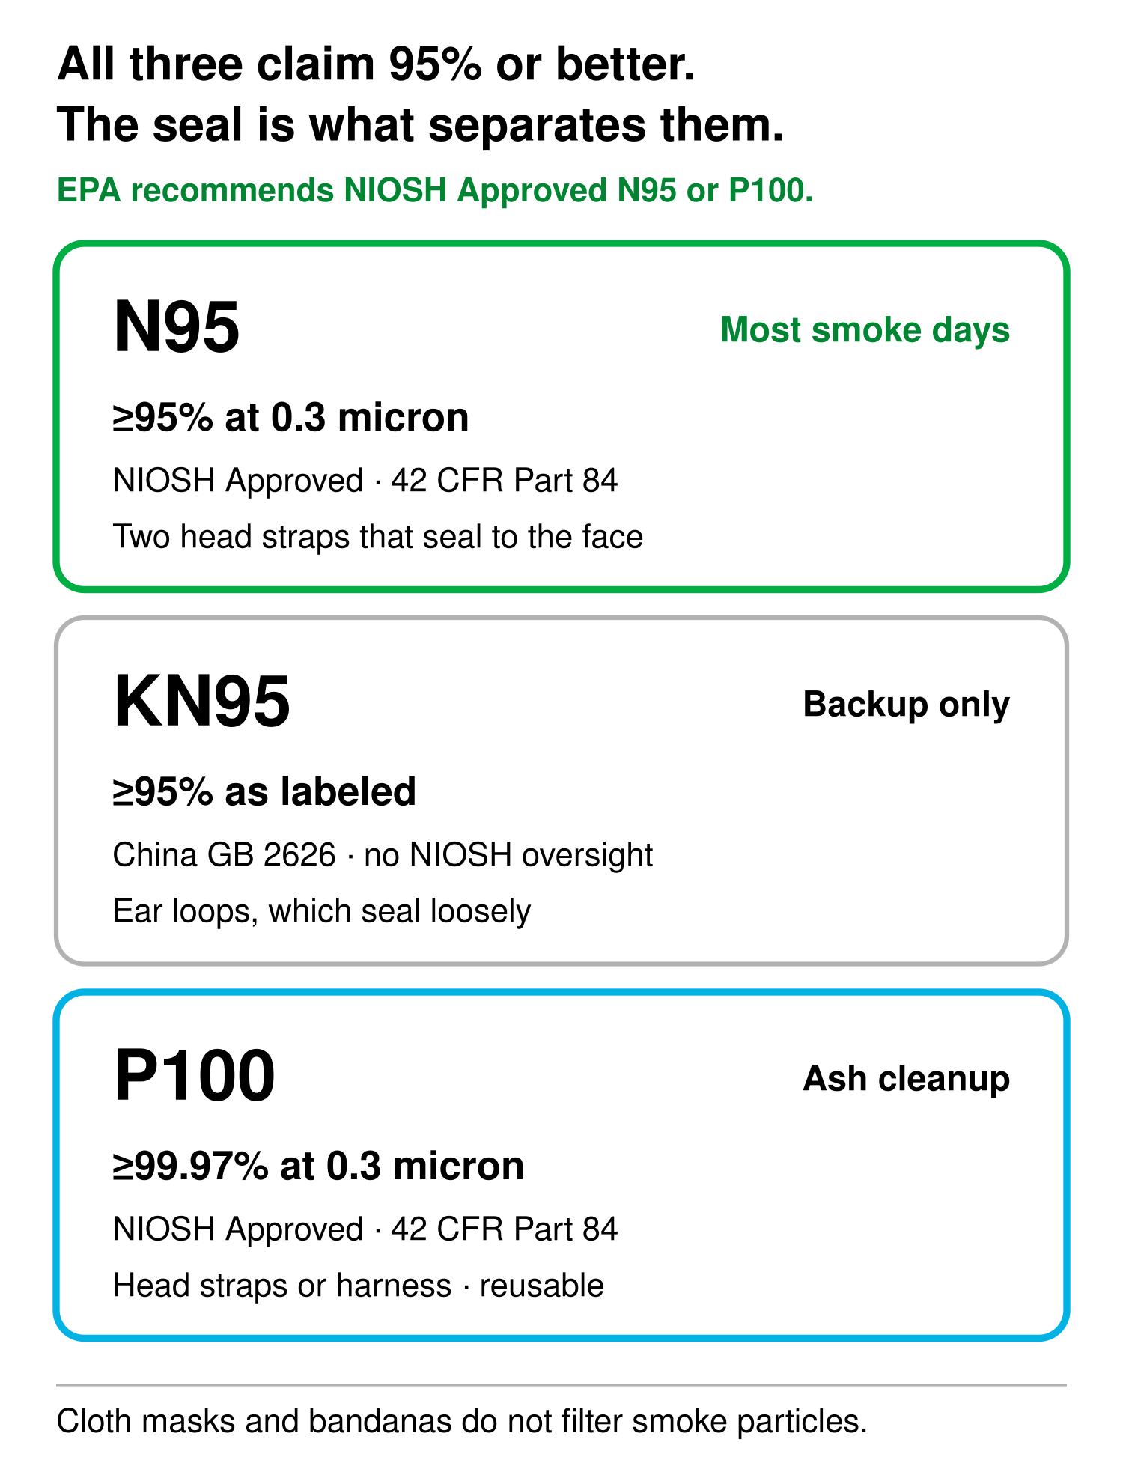
Task: Click '≥95% as labeled' text
Action: click(264, 791)
